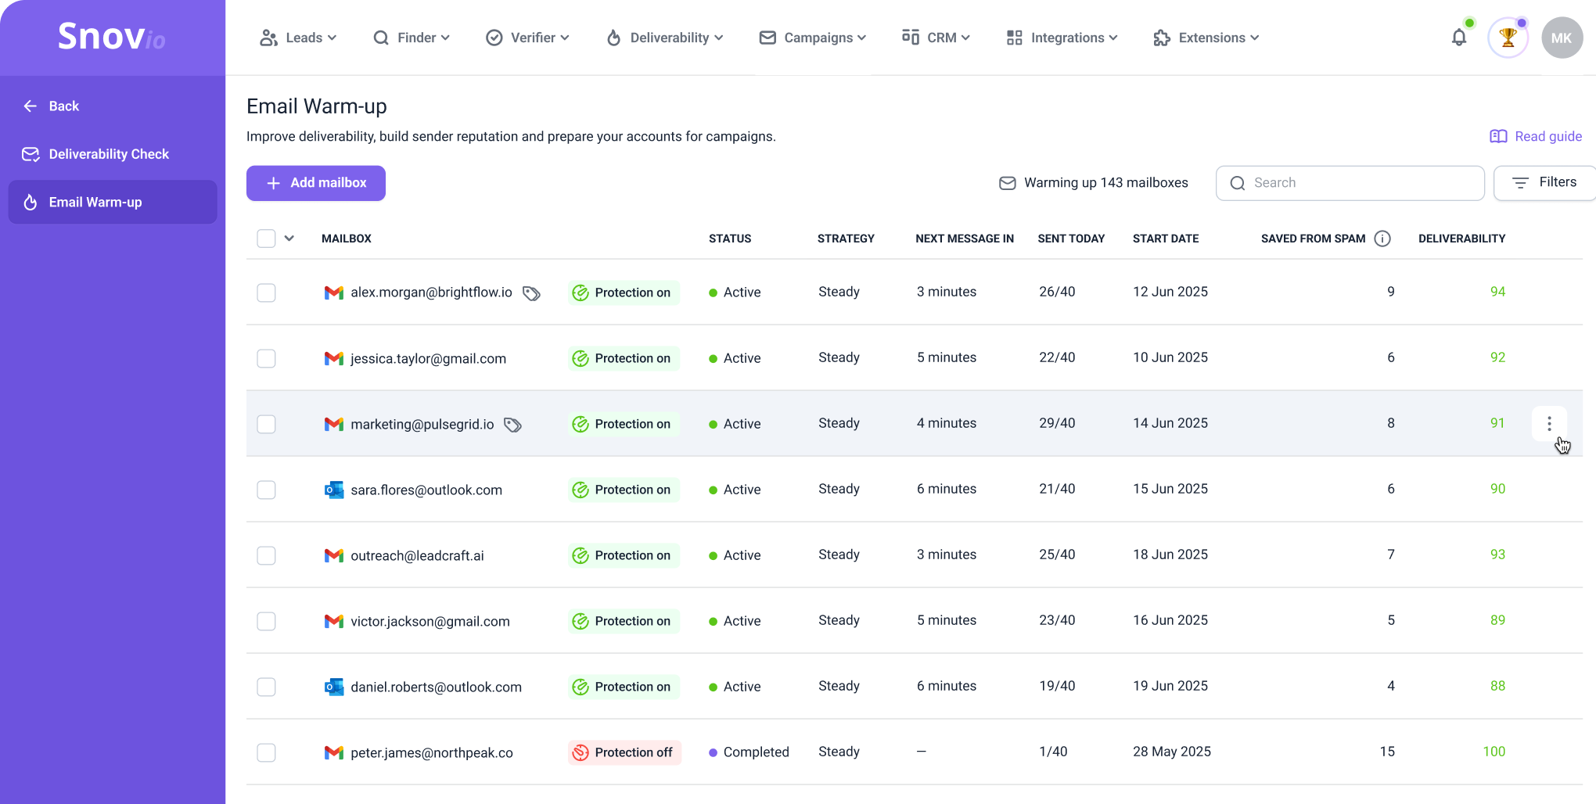Open the Leads dropdown menu

tap(298, 38)
